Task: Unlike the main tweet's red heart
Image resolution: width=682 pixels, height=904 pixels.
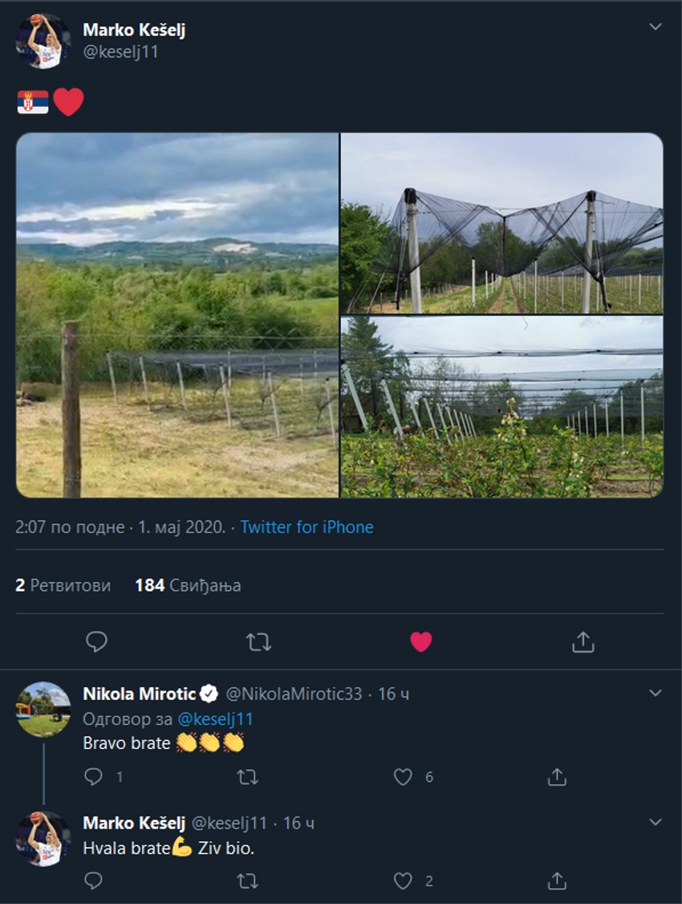Action: (x=421, y=641)
